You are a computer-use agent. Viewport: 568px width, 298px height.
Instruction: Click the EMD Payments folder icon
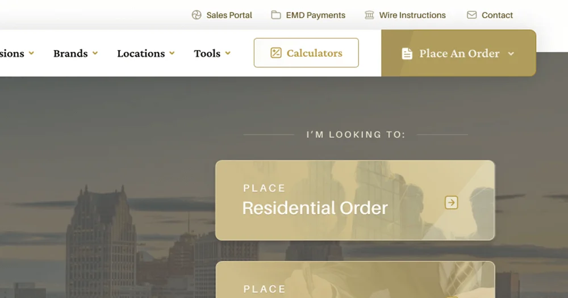tap(276, 15)
